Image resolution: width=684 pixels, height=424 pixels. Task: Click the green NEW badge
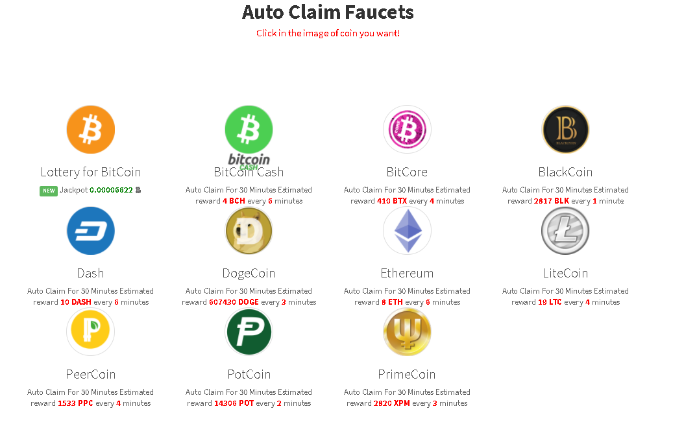(x=49, y=191)
